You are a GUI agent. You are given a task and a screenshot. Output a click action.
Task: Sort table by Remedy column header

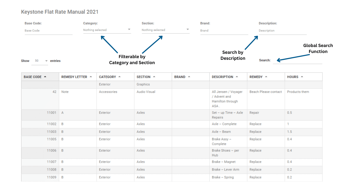point(266,77)
